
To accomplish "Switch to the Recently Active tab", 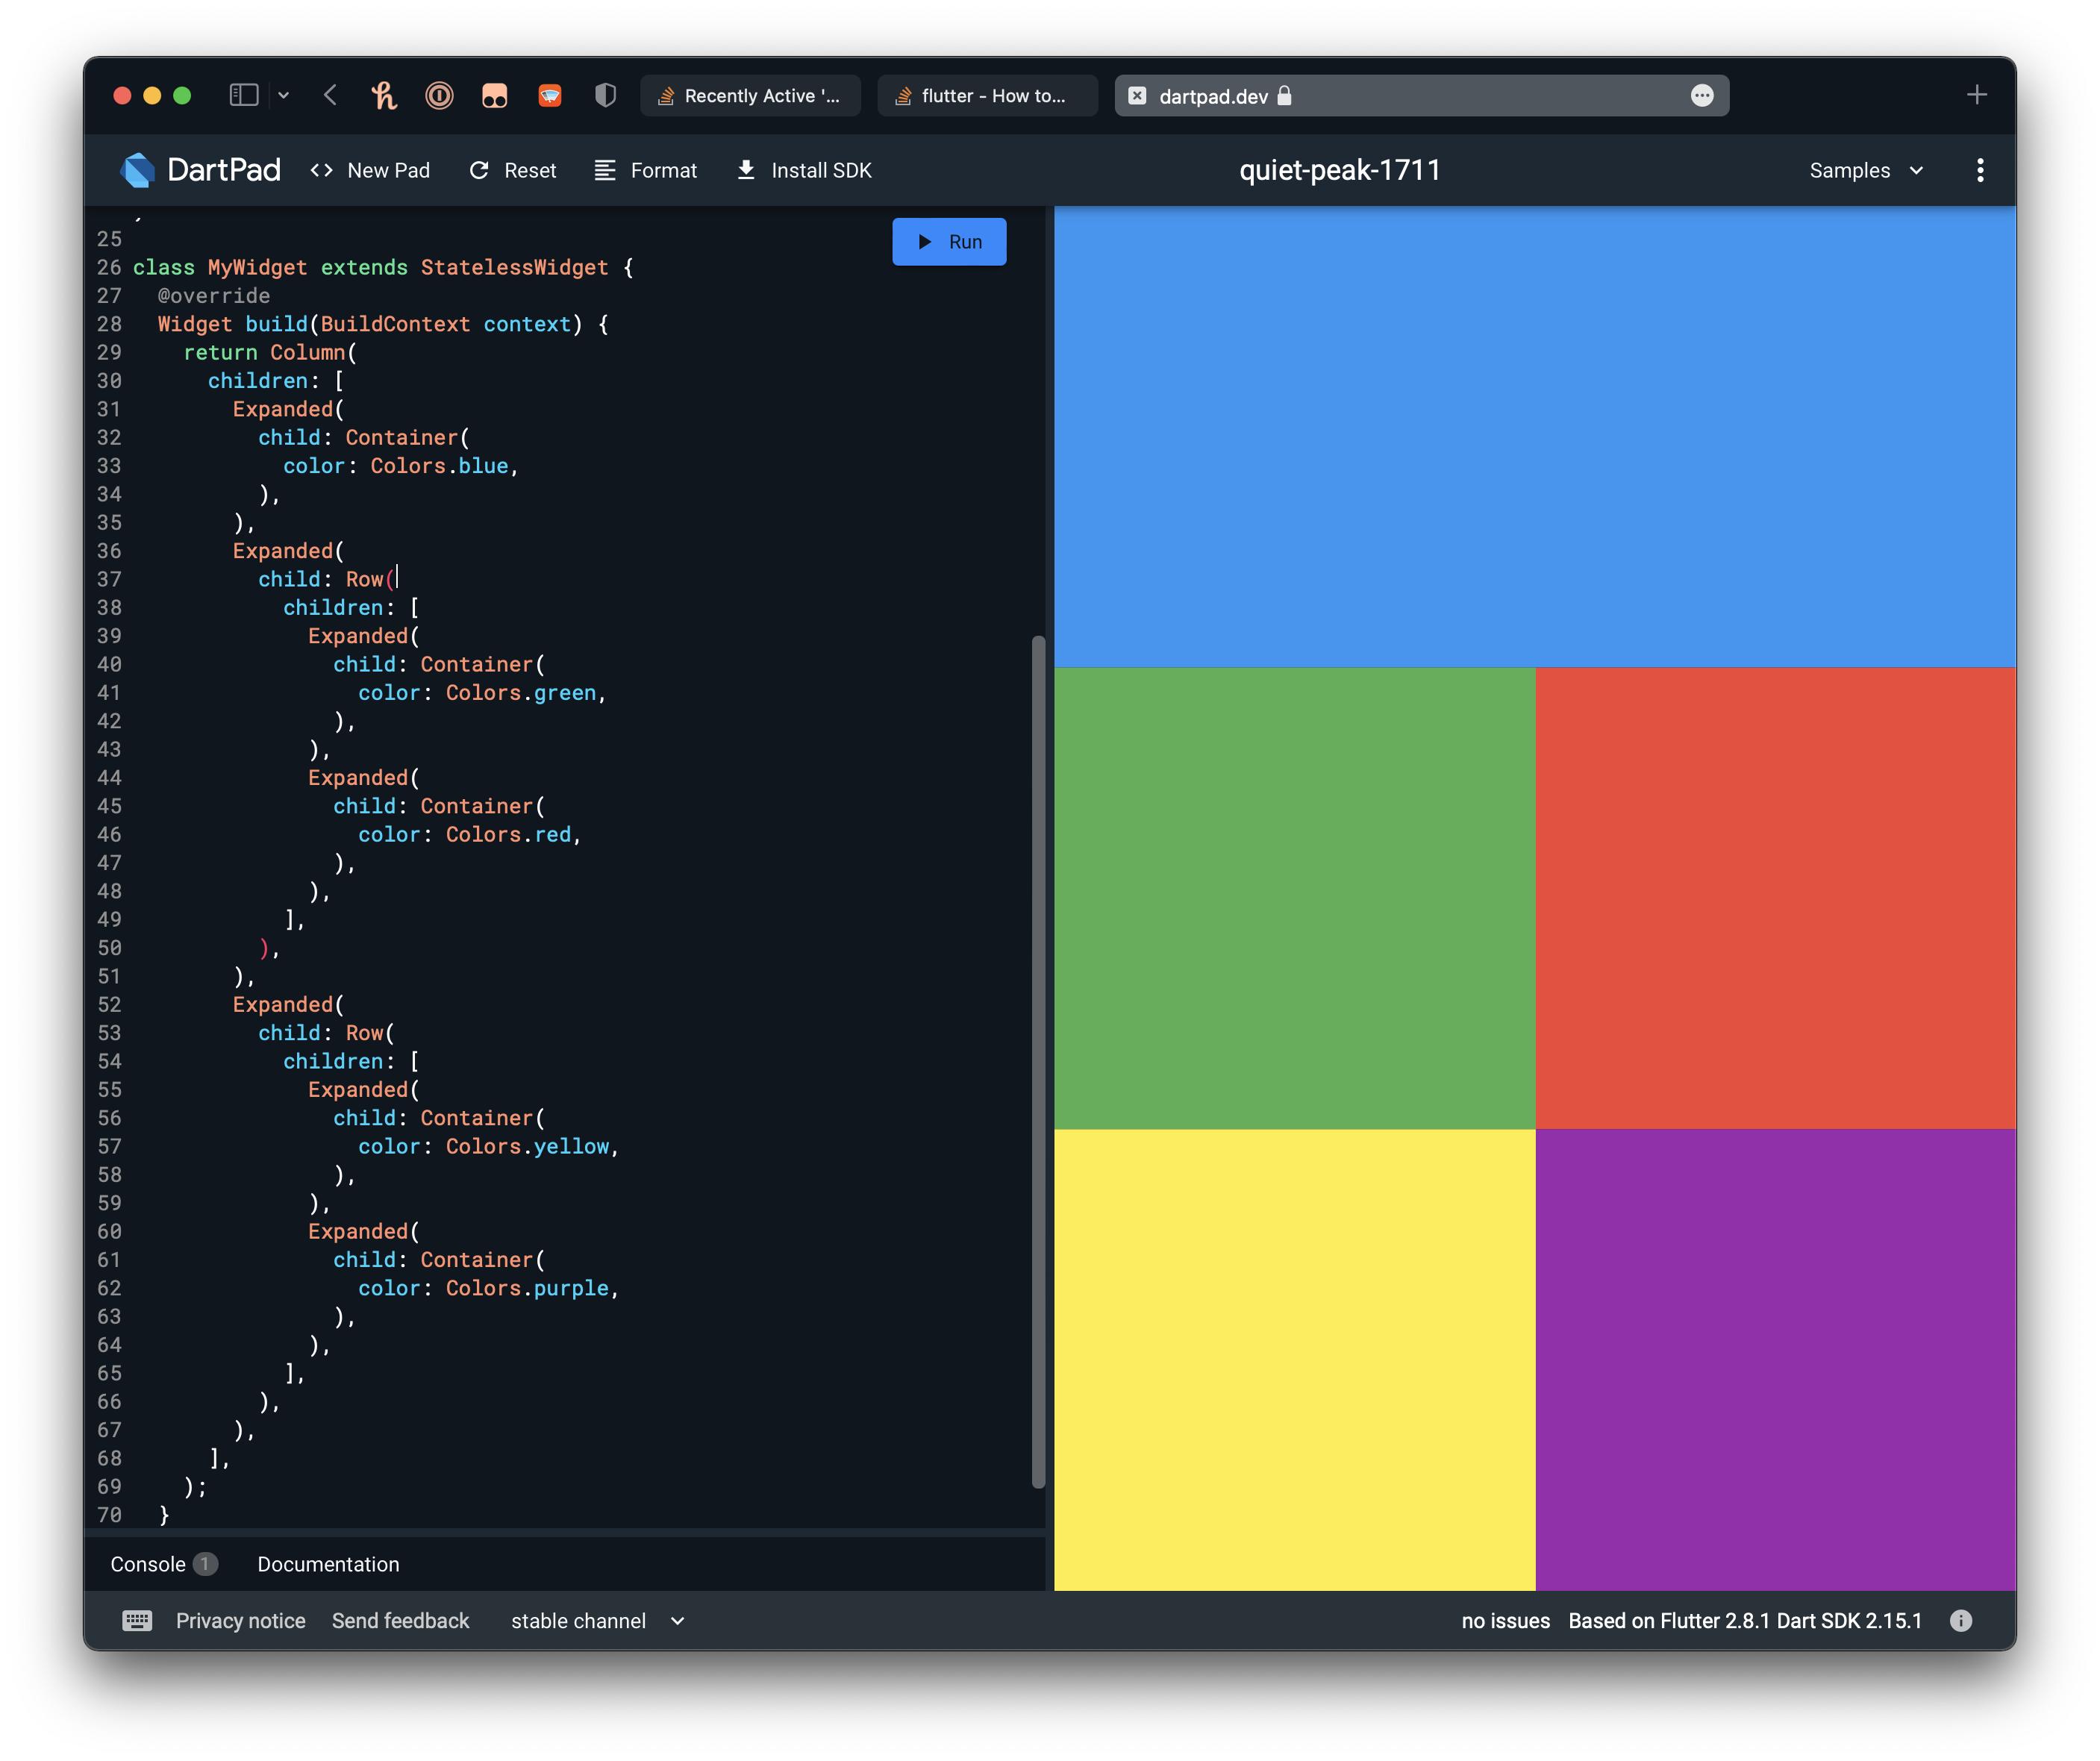I will click(750, 95).
